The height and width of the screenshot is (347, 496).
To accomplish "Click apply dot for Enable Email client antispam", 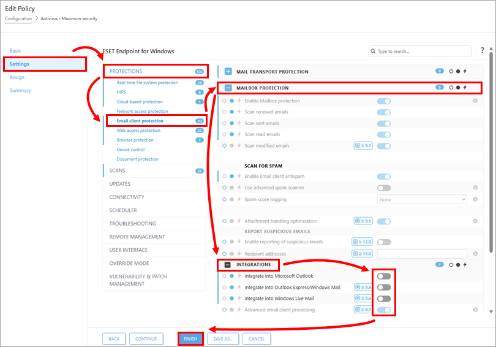I will coord(231,176).
